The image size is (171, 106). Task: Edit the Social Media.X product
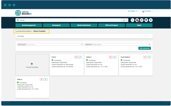[149, 57]
